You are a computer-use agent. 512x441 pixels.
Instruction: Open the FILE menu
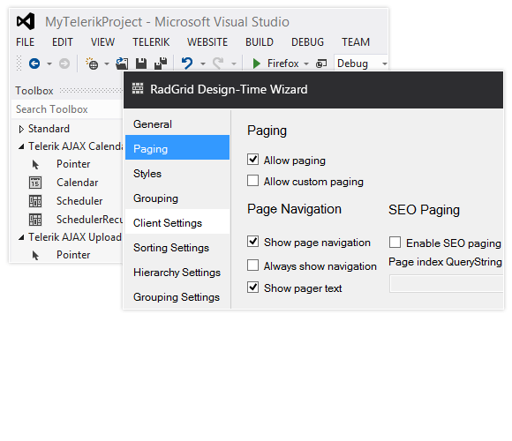25,42
